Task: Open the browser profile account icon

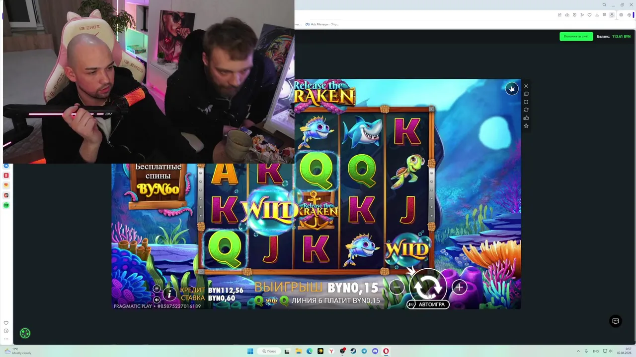Action: click(612, 15)
